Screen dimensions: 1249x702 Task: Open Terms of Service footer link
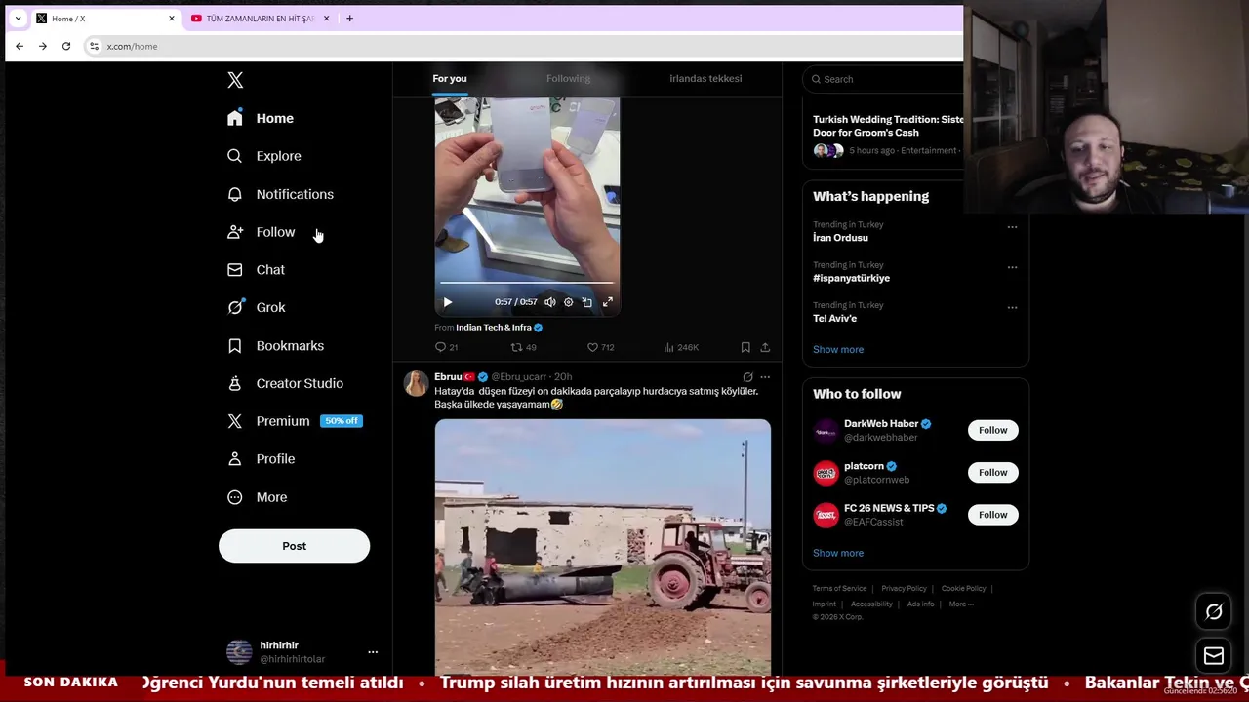(x=839, y=589)
